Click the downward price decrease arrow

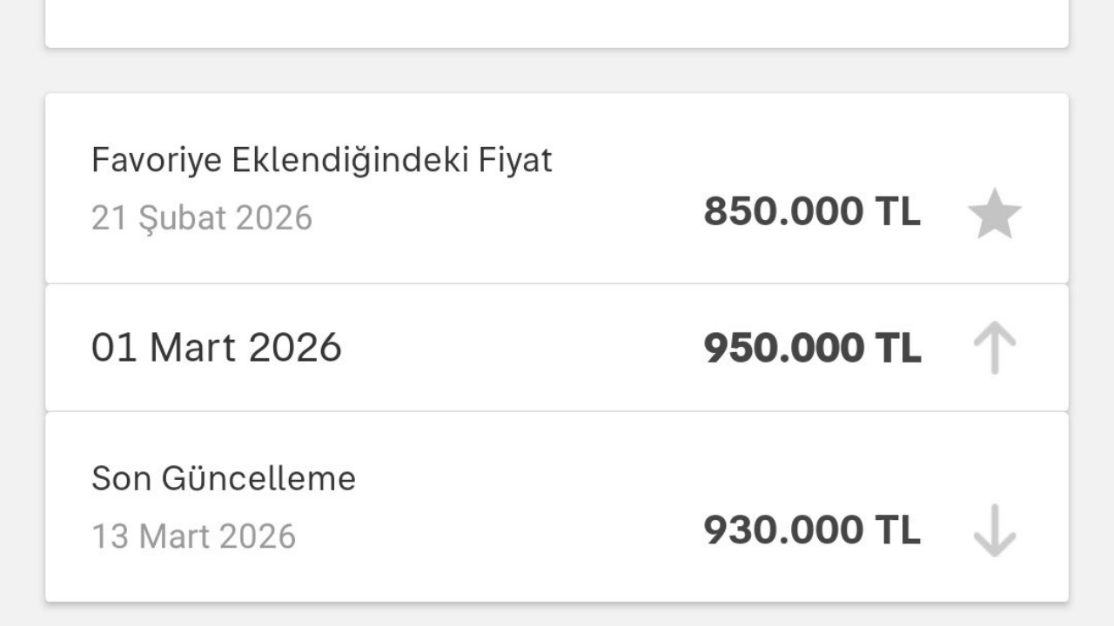tap(994, 530)
